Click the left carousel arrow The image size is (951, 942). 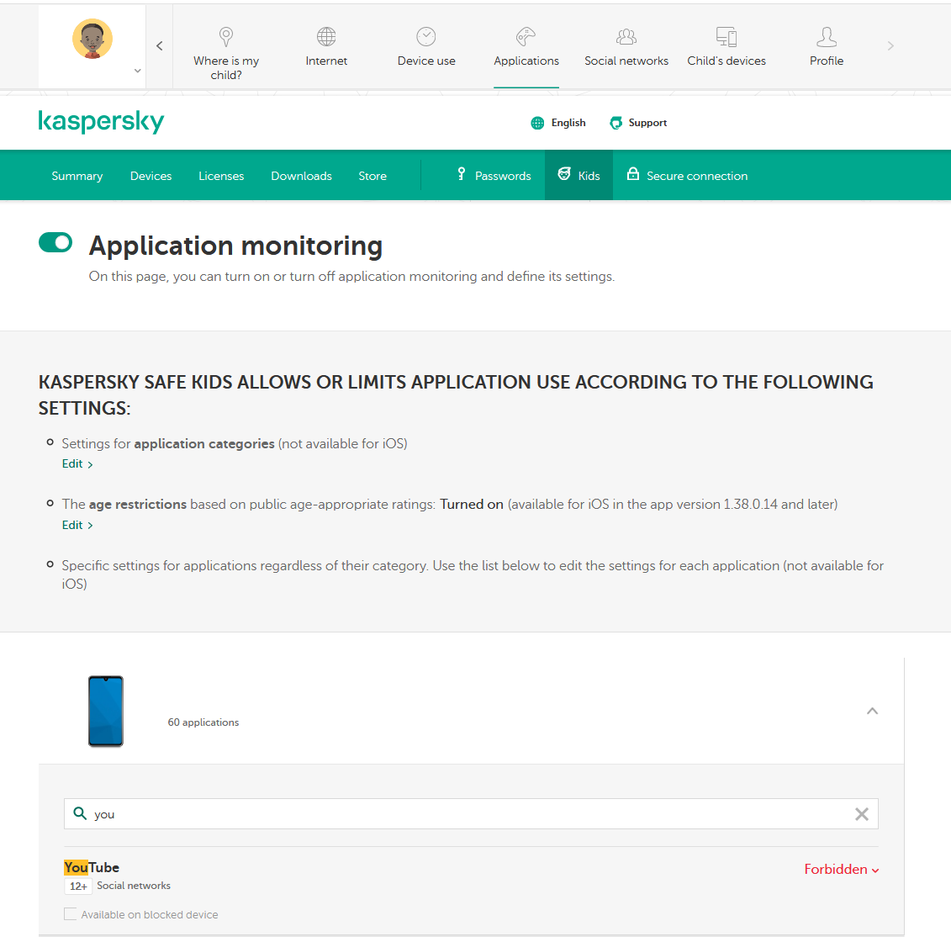click(160, 45)
